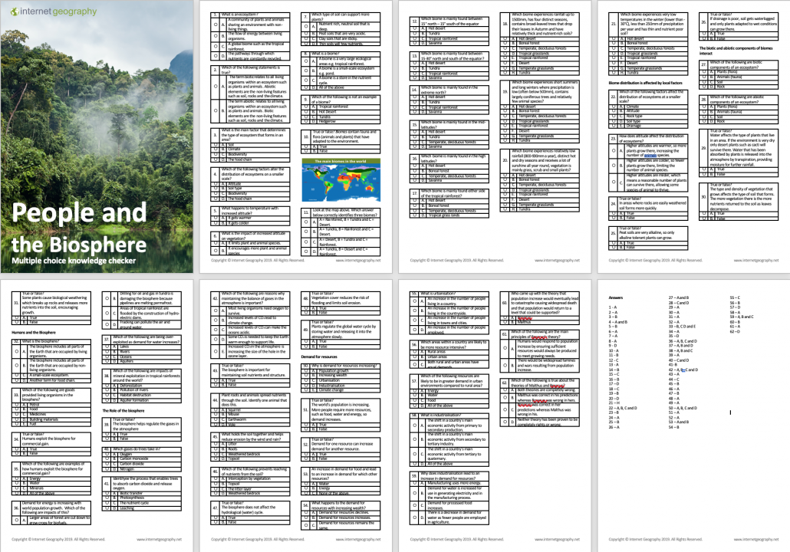This screenshot has height=552, width=790.
Task: Click the 'Biome distribution is affected by local factors' heading
Action: click(x=645, y=83)
